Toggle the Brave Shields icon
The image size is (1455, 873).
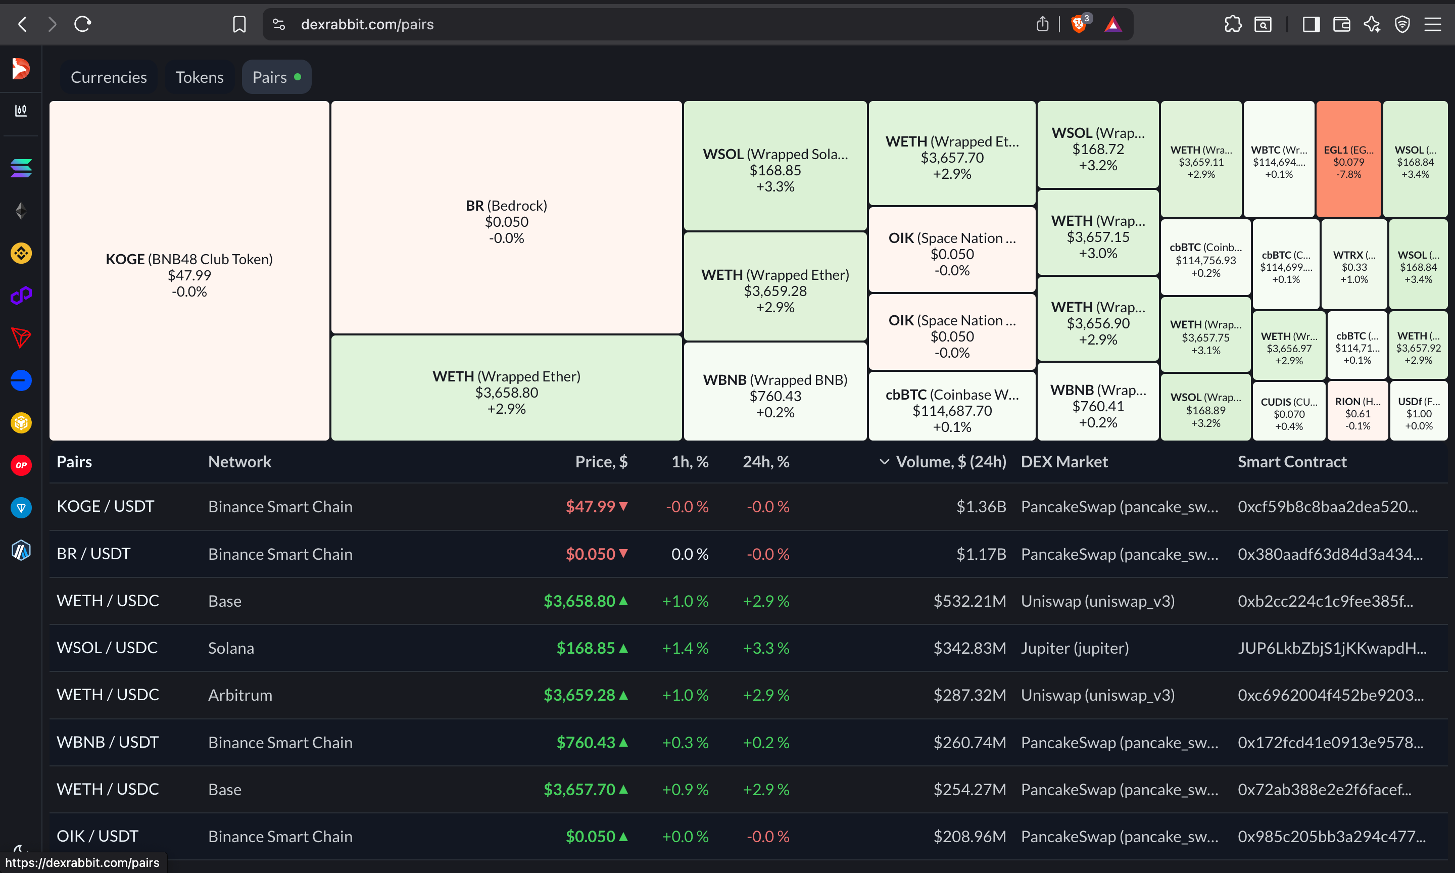1079,24
